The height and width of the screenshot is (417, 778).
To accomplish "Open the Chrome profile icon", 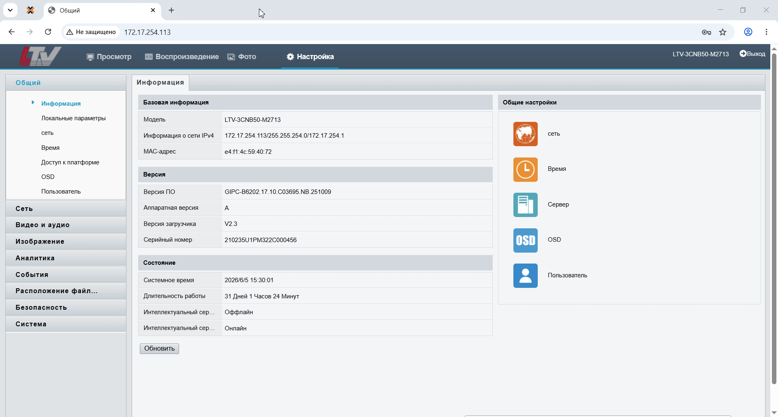I will (748, 32).
